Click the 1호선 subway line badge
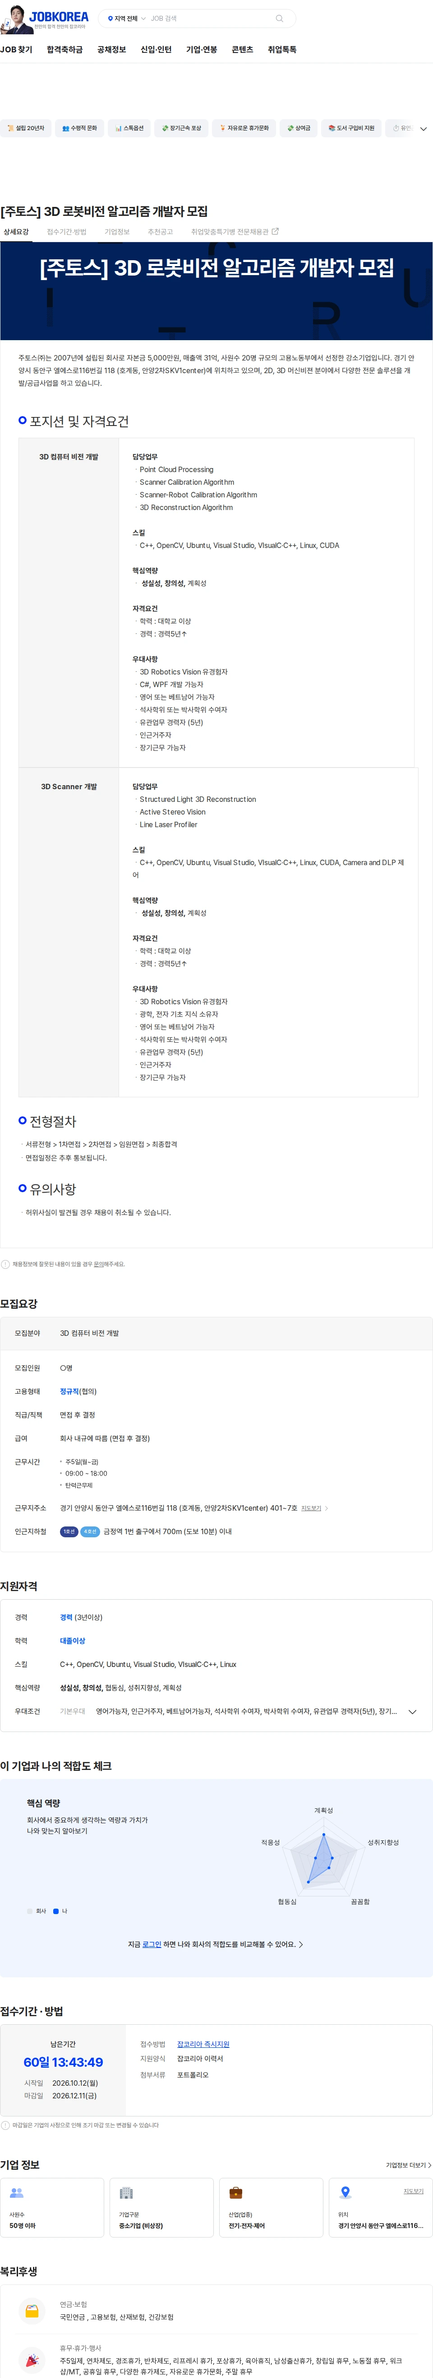The width and height of the screenshot is (433, 2378). 69,1531
